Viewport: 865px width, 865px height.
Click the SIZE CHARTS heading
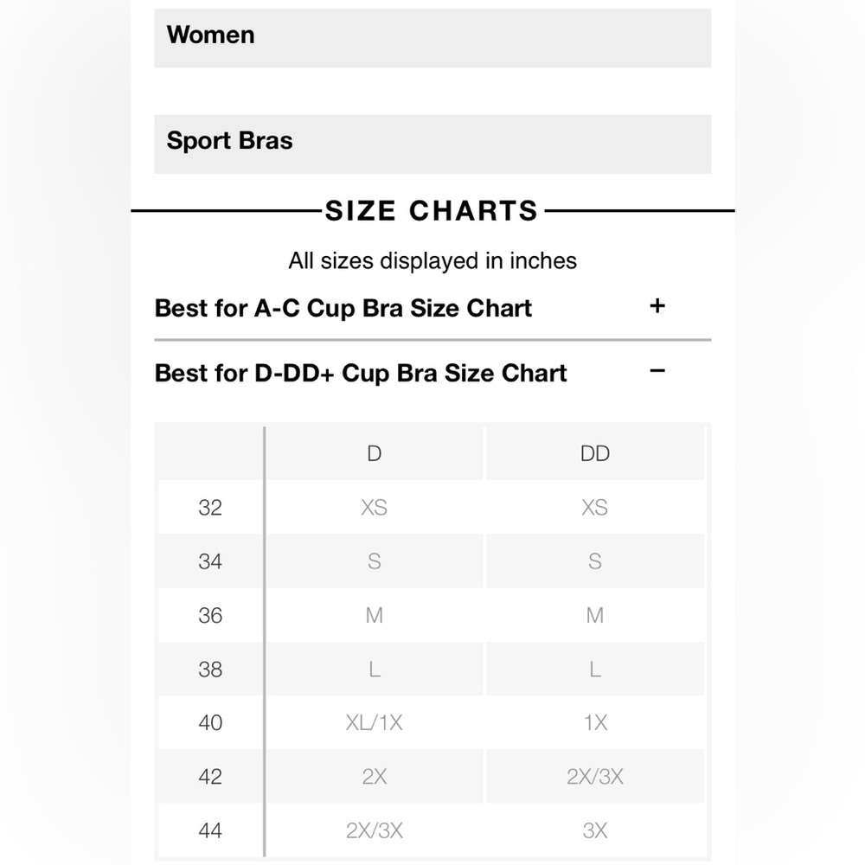click(x=432, y=211)
